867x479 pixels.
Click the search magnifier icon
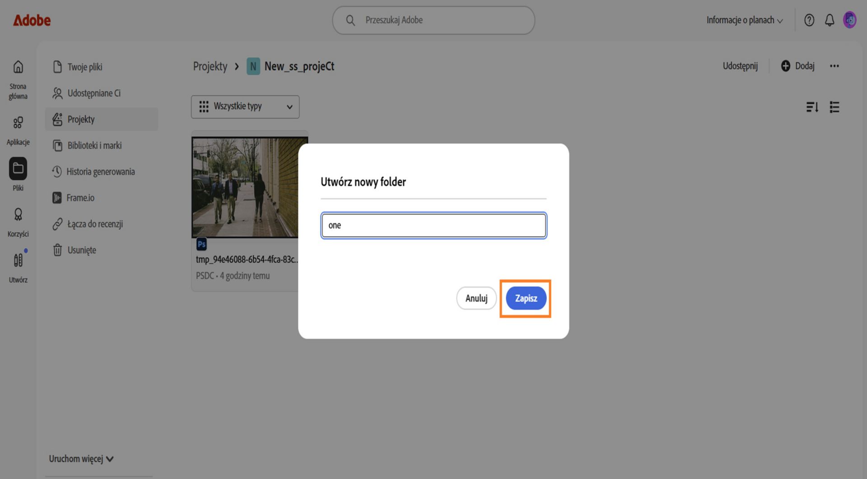(350, 20)
